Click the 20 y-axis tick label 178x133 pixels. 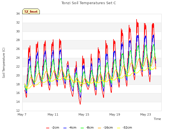[18, 75]
